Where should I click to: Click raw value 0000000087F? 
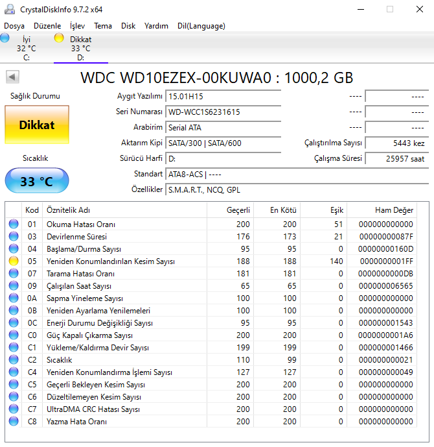[386, 237]
